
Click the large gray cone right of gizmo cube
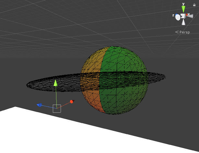point(190,16)
